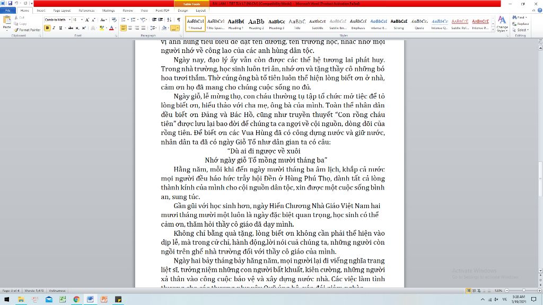Open the Find dropdown arrow
This screenshot has height=305, width=543.
coord(527,17)
